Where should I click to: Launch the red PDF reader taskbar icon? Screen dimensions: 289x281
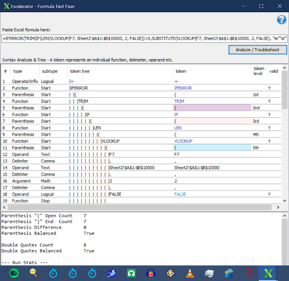click(x=248, y=273)
